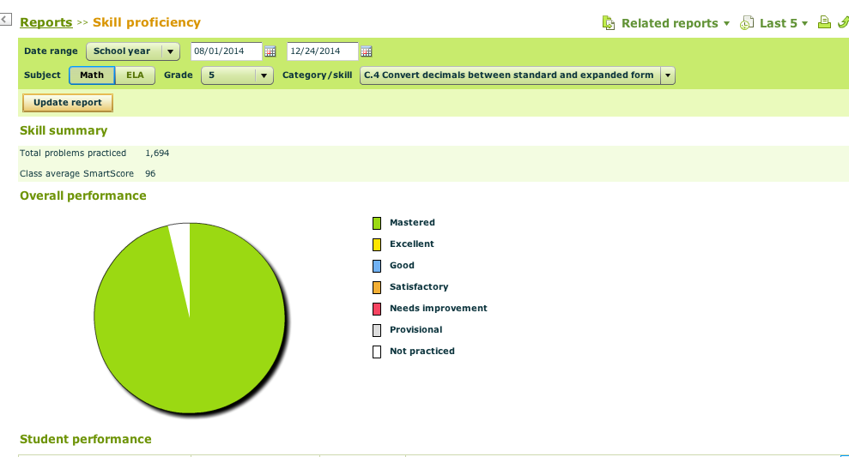Click the Skill proficiency breadcrumb title
Screen dimensions: 849x457
(147, 22)
